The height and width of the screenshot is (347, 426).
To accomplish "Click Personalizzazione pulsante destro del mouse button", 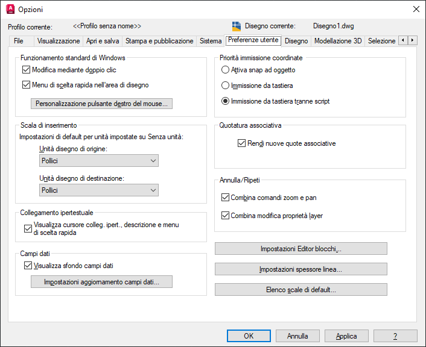I will click(x=102, y=104).
